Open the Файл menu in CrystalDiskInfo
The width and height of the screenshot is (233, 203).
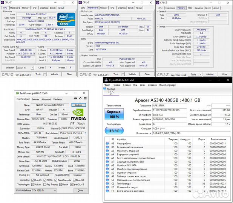coord(107,85)
